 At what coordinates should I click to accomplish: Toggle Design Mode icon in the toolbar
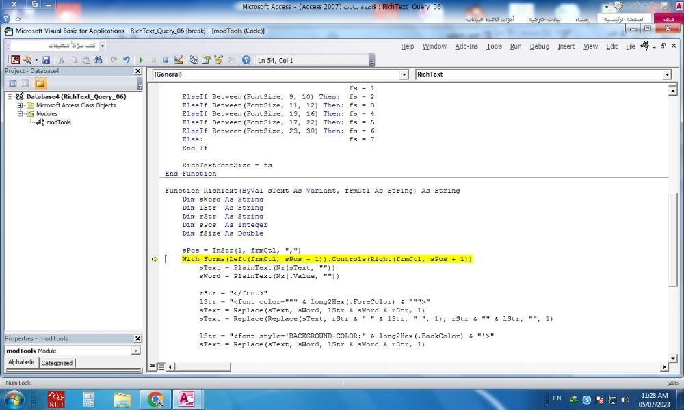pos(178,60)
